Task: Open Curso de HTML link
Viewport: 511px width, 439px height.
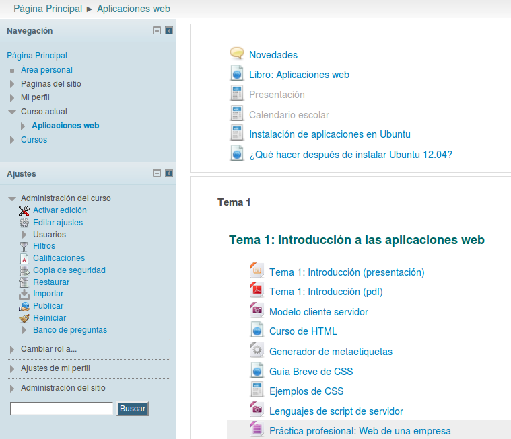Action: point(303,331)
